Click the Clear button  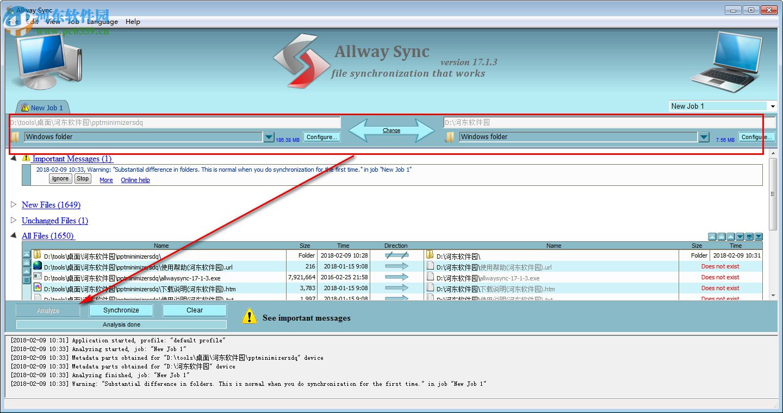pyautogui.click(x=195, y=310)
